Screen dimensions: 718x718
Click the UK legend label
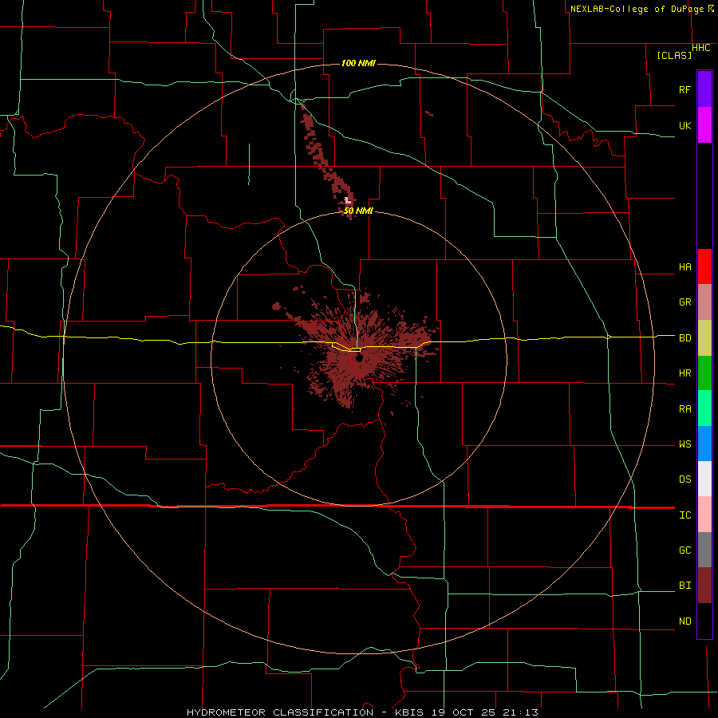click(x=684, y=125)
